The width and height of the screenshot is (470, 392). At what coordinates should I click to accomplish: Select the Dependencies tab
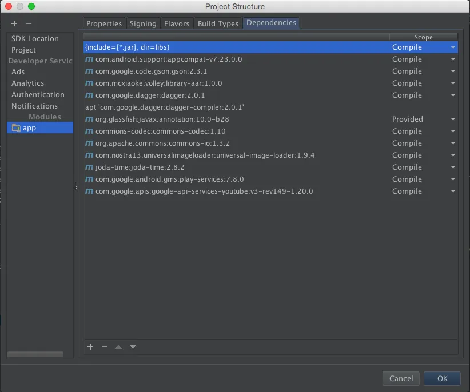(x=271, y=23)
